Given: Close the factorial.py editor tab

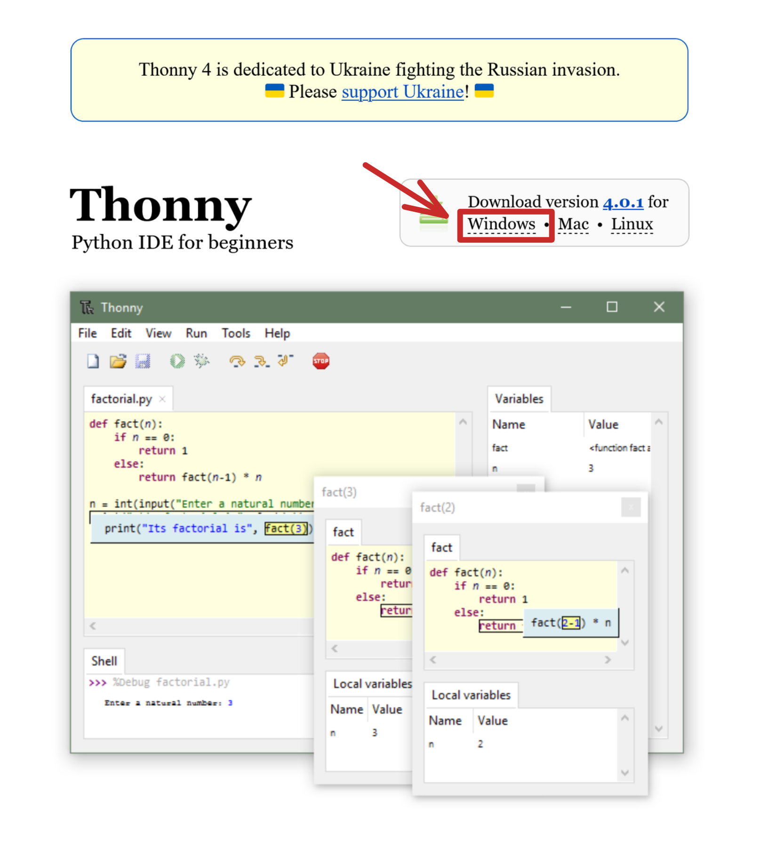Looking at the screenshot, I should pyautogui.click(x=162, y=399).
